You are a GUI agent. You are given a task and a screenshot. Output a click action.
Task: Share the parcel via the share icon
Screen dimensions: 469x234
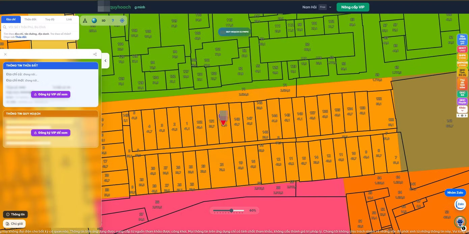95,54
